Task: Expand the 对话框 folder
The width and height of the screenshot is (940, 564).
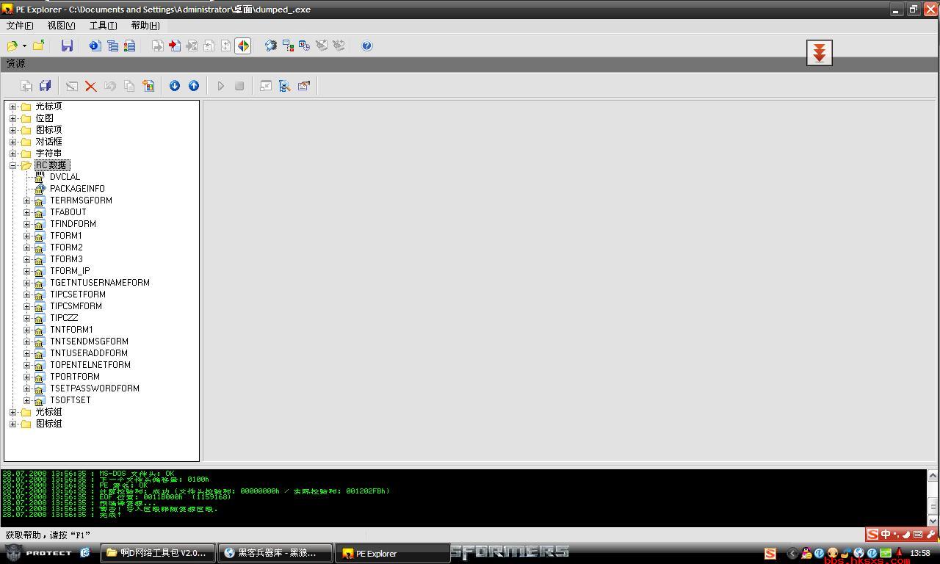Action: [12, 142]
